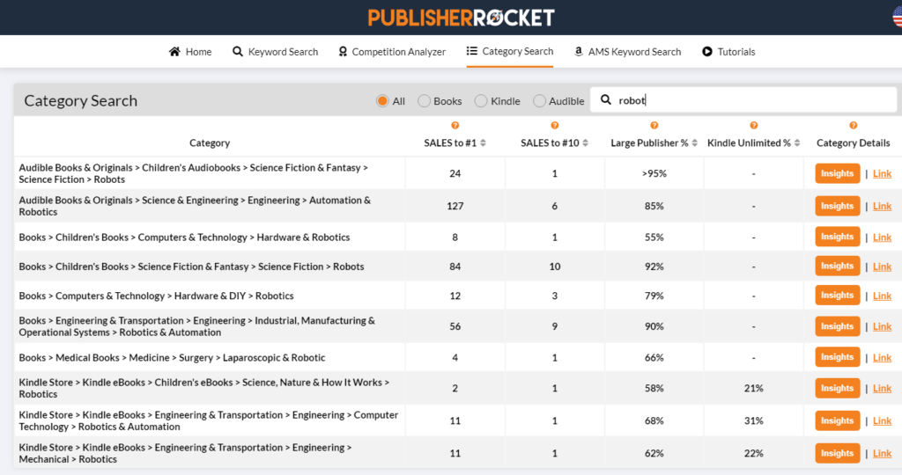Follow Link for Books Robotics & Automation engineering
This screenshot has width=902, height=475.
tap(882, 326)
